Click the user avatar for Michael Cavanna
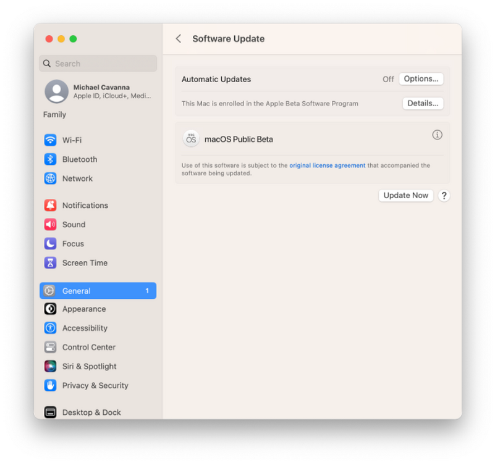 tap(56, 91)
